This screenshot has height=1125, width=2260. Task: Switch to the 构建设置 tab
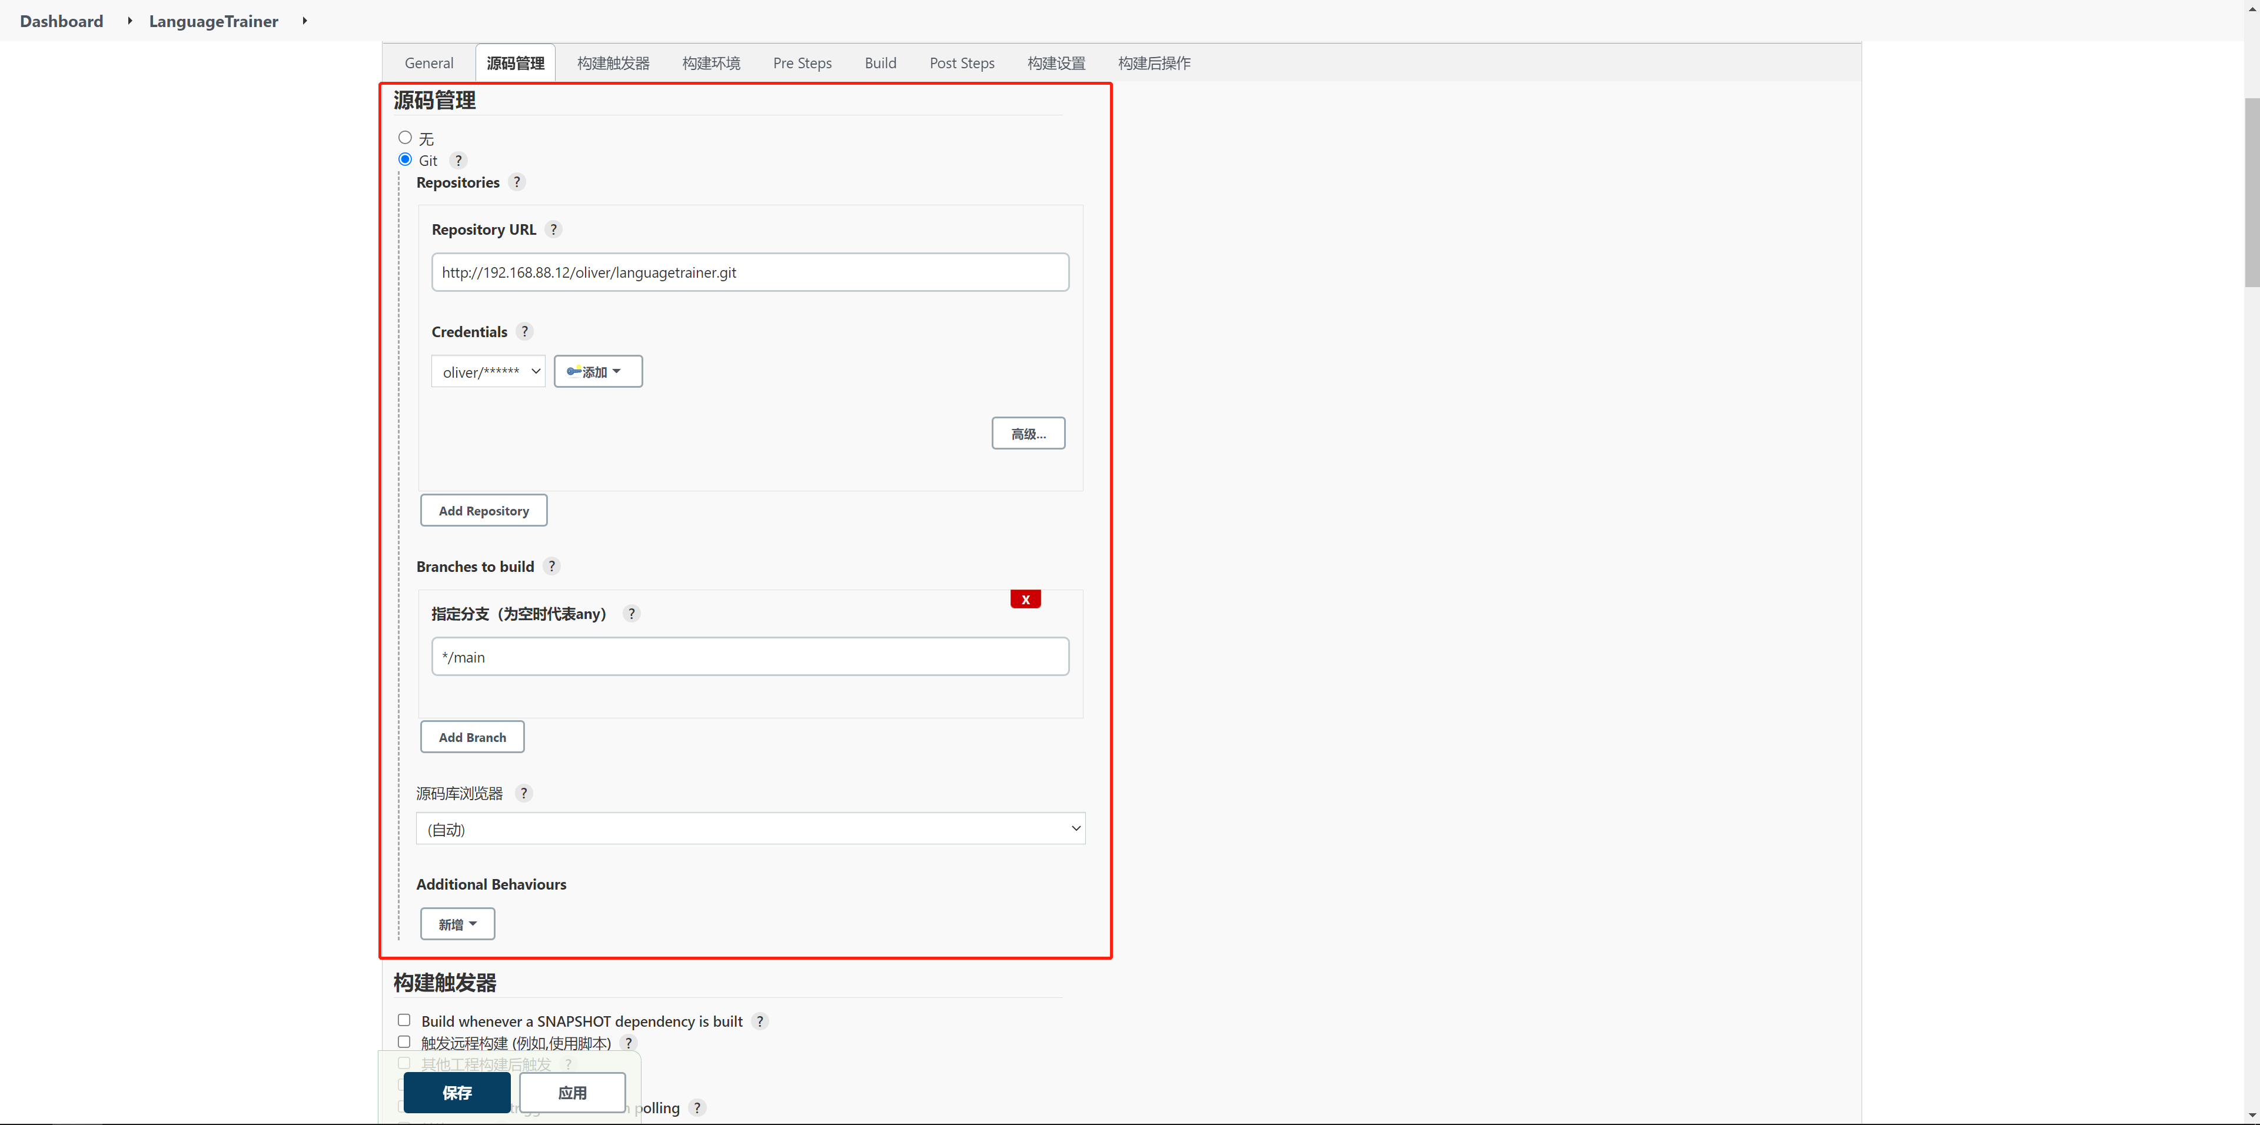pyautogui.click(x=1056, y=63)
